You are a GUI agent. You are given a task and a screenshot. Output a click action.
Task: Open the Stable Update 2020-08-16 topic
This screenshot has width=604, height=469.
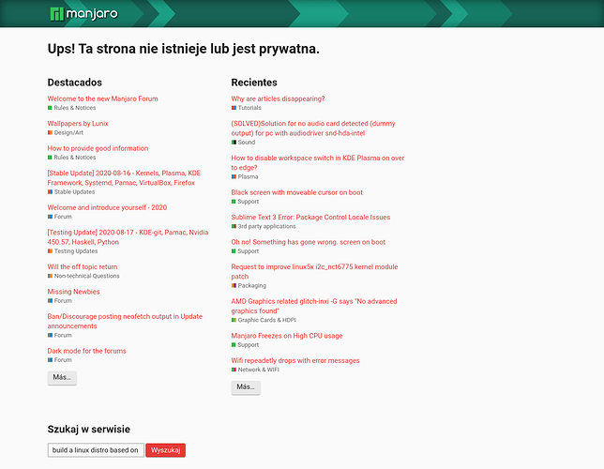pyautogui.click(x=124, y=177)
